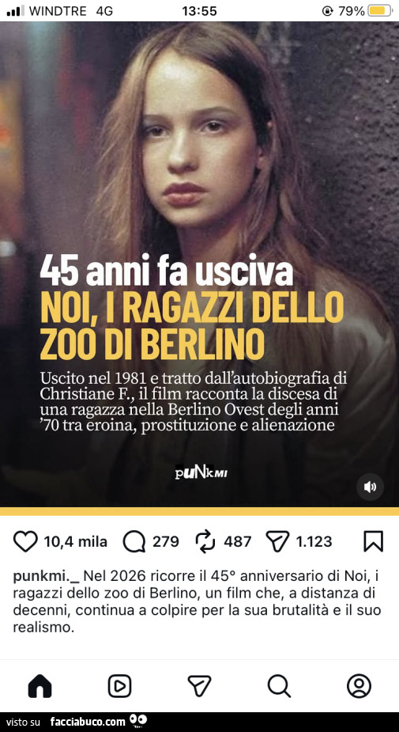The width and height of the screenshot is (399, 732).
Task: Tap the battery indicator in status bar
Action: [x=379, y=11]
